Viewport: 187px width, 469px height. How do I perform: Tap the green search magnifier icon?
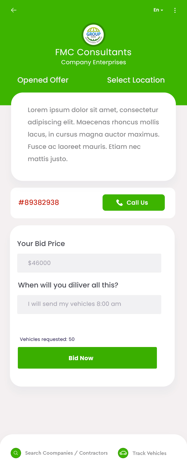click(16, 453)
